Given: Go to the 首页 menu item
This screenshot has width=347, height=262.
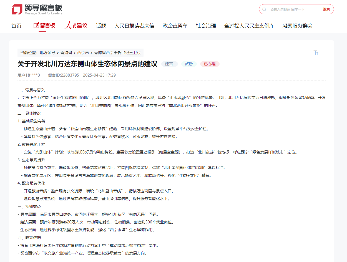Looking at the screenshot, I should pyautogui.click(x=16, y=26).
